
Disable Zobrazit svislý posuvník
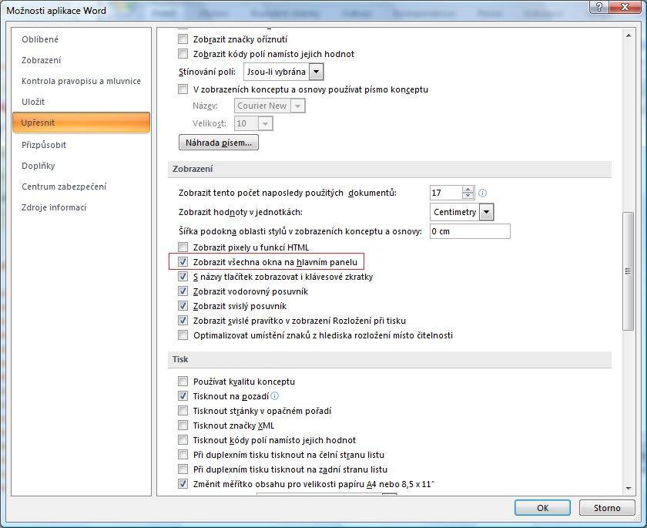tap(183, 306)
